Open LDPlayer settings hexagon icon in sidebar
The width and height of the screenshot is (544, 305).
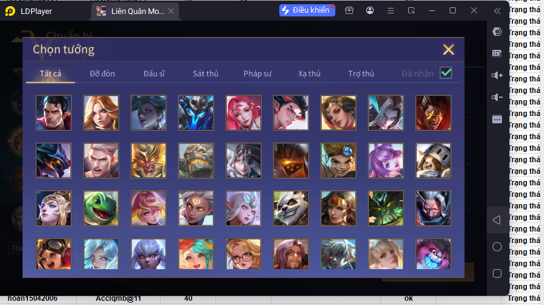pyautogui.click(x=497, y=32)
